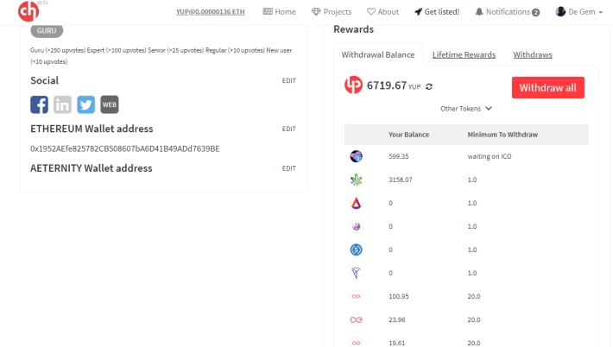Click the CH beta site logo

(x=29, y=11)
